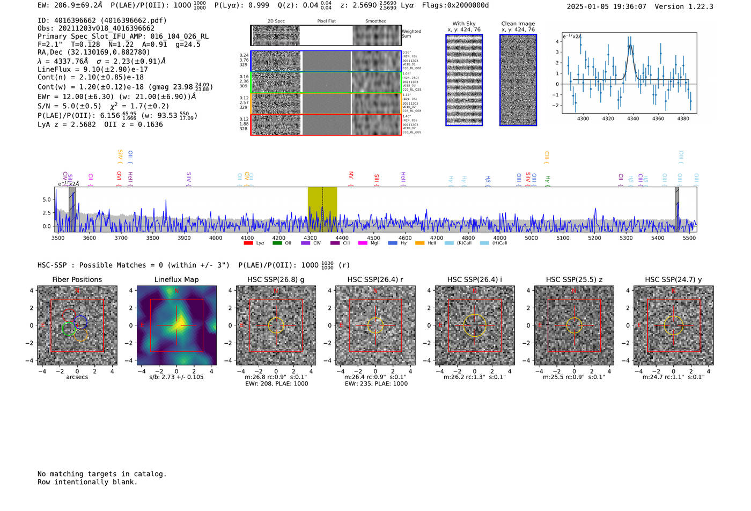The width and height of the screenshot is (751, 511).
Task: Open the Lineflux Map panel
Action: point(176,325)
